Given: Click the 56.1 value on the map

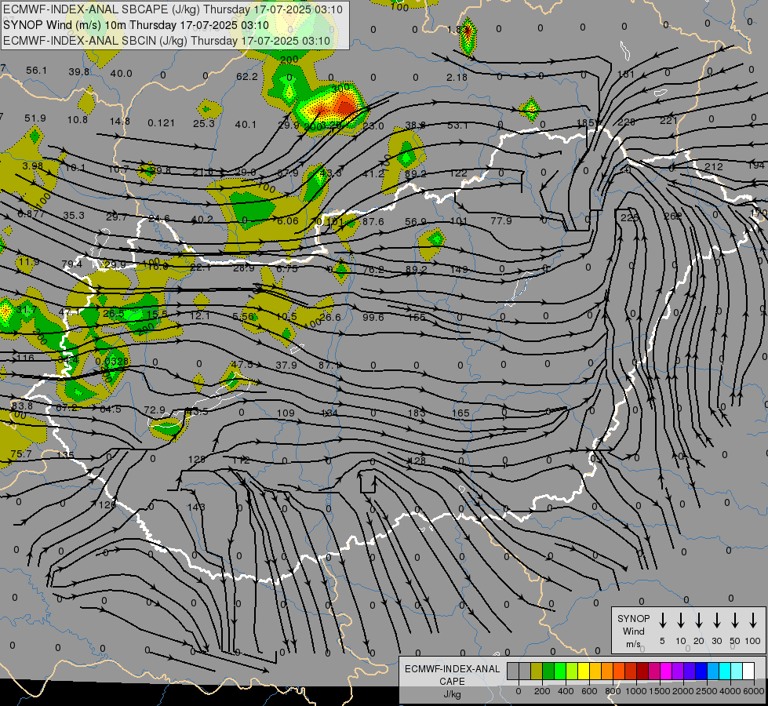Looking at the screenshot, I should pos(36,71).
